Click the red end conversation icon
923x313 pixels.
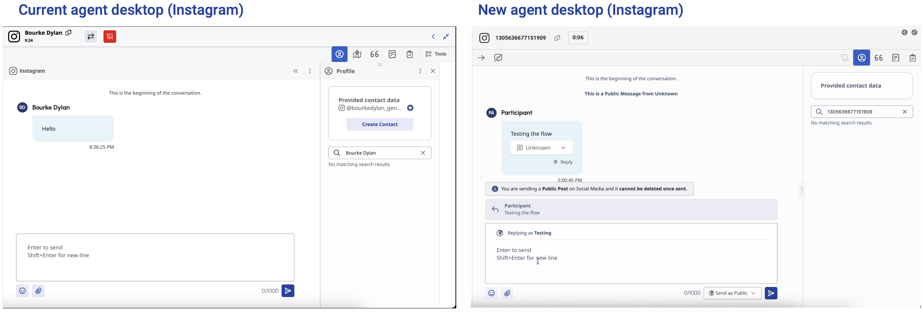110,36
